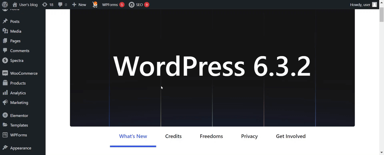
Task: Click the WordPress 6.3.2 heading
Action: pos(212,67)
